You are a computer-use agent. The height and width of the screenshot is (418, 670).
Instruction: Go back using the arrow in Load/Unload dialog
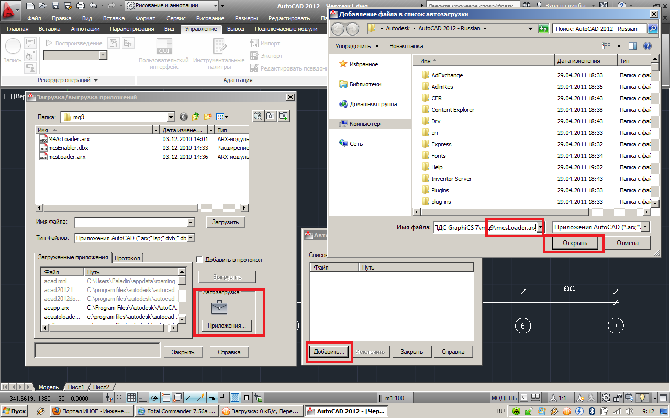click(x=184, y=117)
